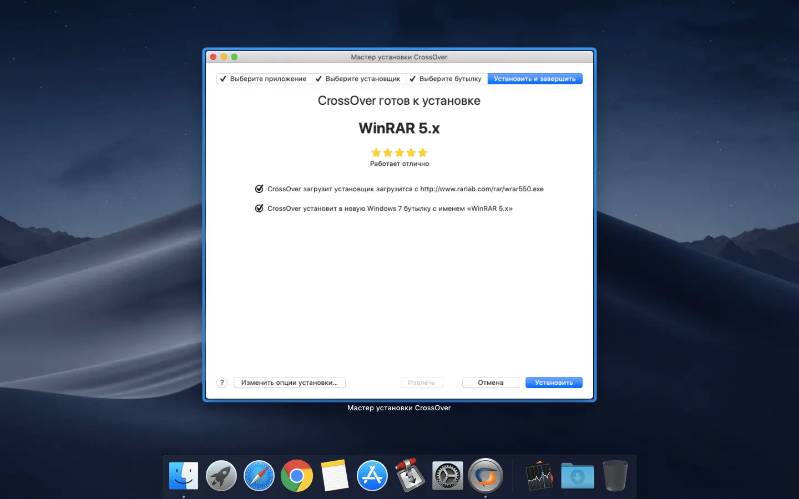
Task: Open Transmission from the Dock
Action: click(410, 475)
